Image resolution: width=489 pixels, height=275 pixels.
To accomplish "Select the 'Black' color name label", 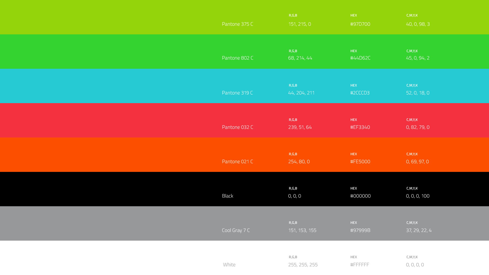I will coord(227,196).
